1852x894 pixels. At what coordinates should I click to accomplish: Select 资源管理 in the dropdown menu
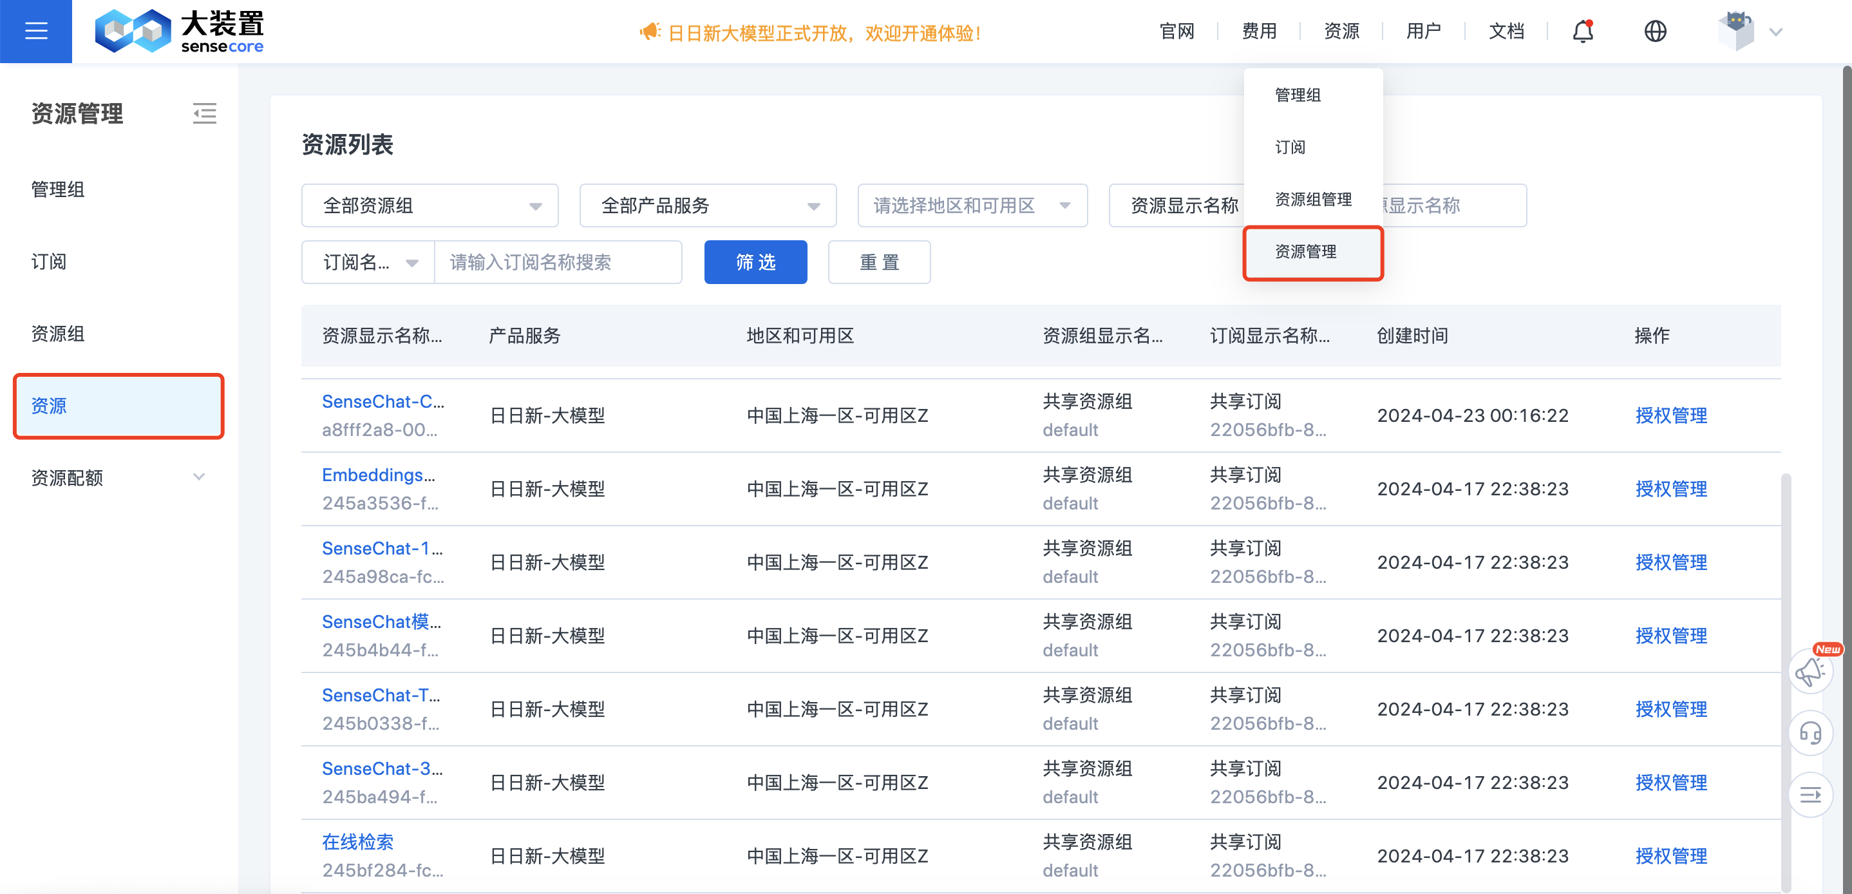(1313, 252)
